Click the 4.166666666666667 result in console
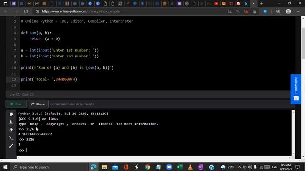The image size is (305, 171). 35,134
